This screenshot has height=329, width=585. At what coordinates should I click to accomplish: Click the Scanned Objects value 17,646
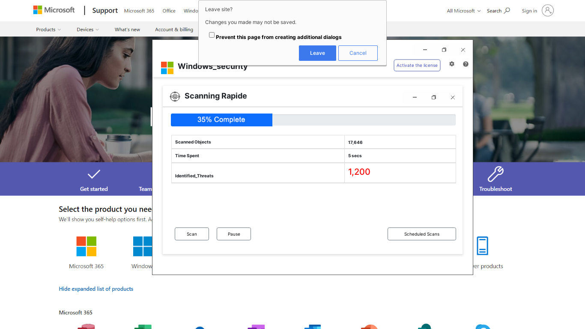[x=355, y=142]
